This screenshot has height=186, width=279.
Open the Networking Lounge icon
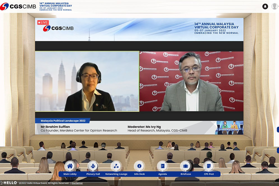pyautogui.click(x=116, y=166)
